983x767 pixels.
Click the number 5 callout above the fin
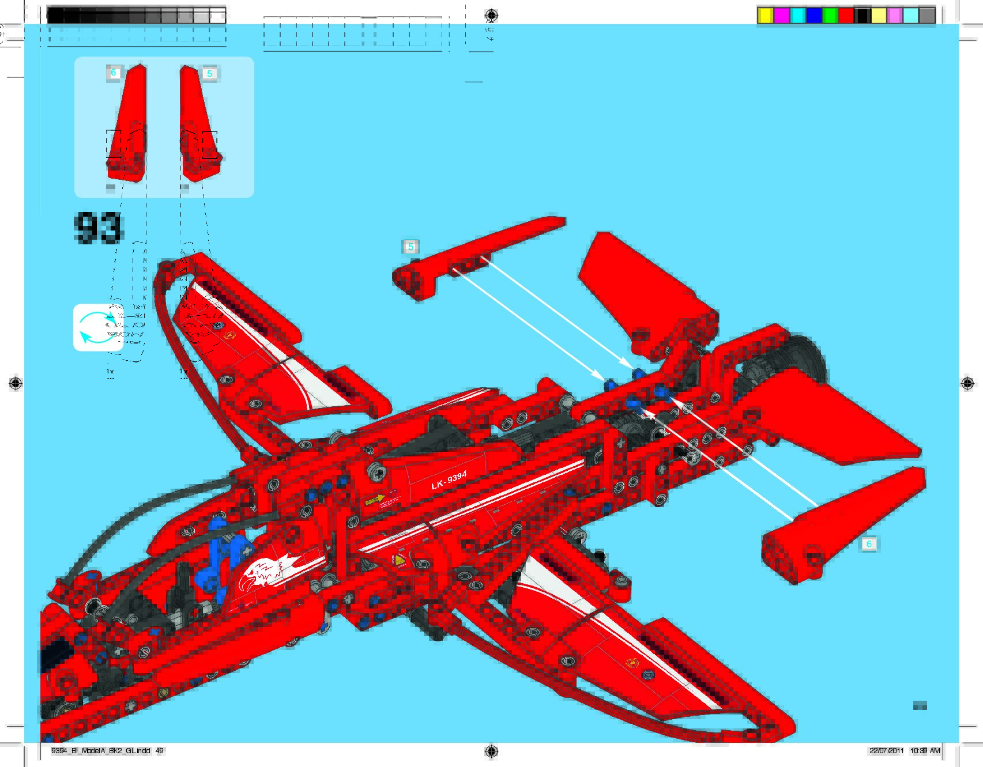pos(410,247)
